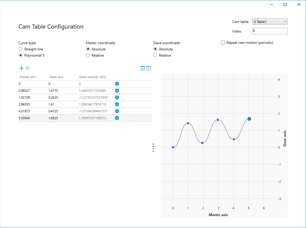Delete the row with master axis 1.92109

(x=117, y=97)
